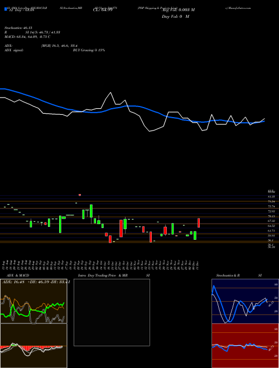Viewport: 279px width, 368px height.
Task: Open the red-background RSI mini chart
Action: click(245, 346)
